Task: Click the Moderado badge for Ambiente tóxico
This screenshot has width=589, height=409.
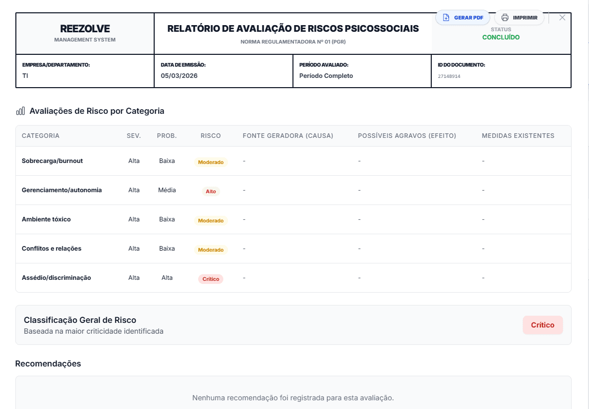Action: coord(210,220)
